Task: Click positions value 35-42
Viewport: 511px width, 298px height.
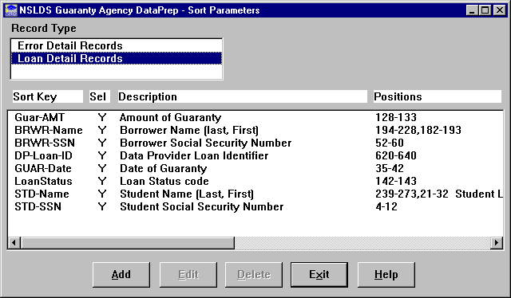Action: 390,168
